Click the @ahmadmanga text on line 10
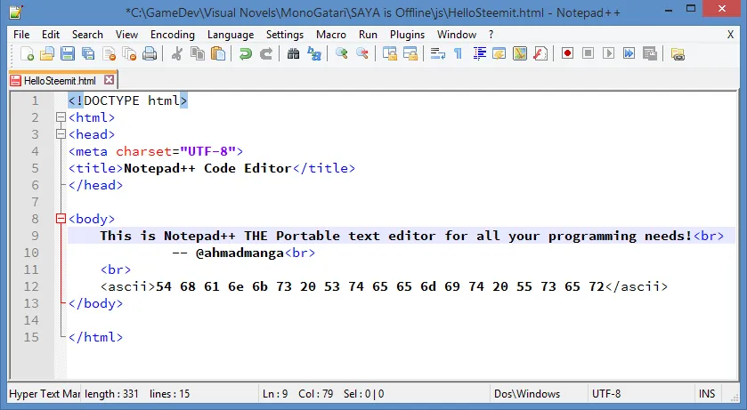 pos(240,253)
